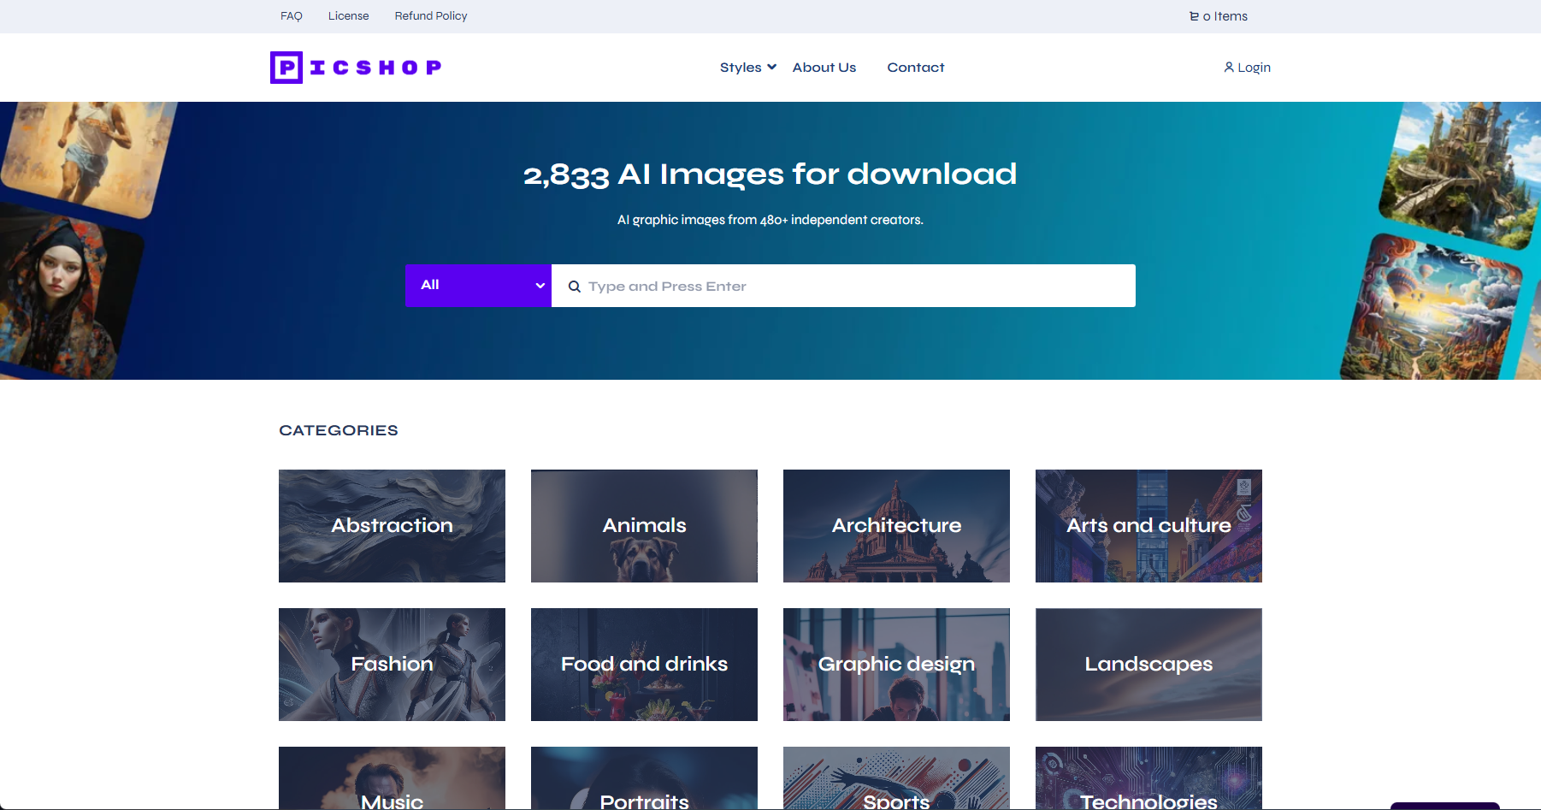Open the Contact page
The width and height of the screenshot is (1541, 810).
click(x=916, y=68)
